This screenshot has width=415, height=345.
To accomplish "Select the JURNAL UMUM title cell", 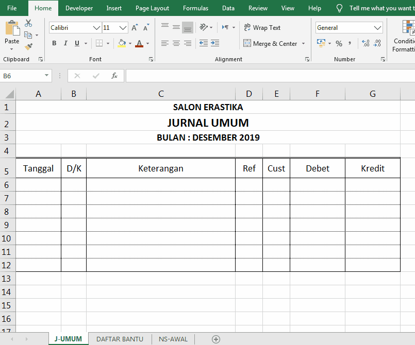I will pyautogui.click(x=208, y=123).
